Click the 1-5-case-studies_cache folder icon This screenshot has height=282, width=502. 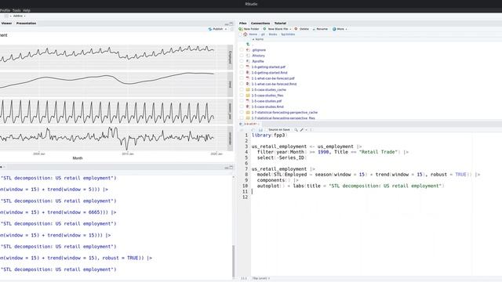248,90
